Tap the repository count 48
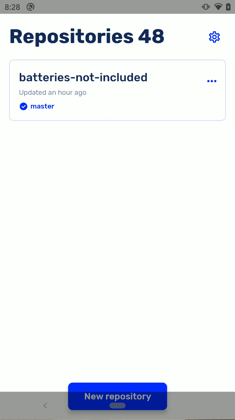235x420 pixels. (x=151, y=36)
